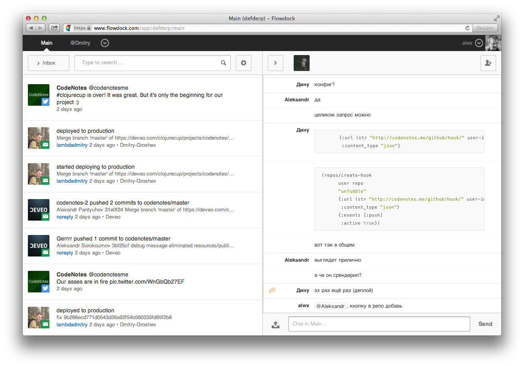Focus the 'Chat in Main' input

(x=379, y=324)
